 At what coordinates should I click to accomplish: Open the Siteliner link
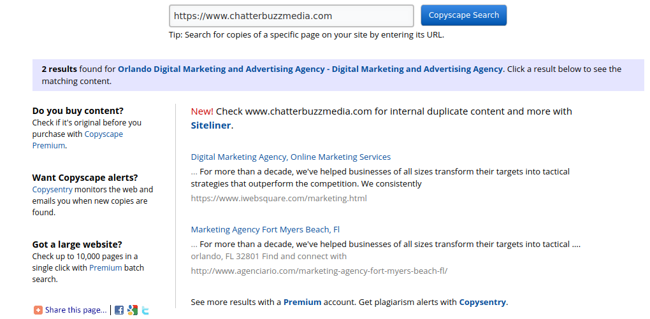(x=210, y=125)
